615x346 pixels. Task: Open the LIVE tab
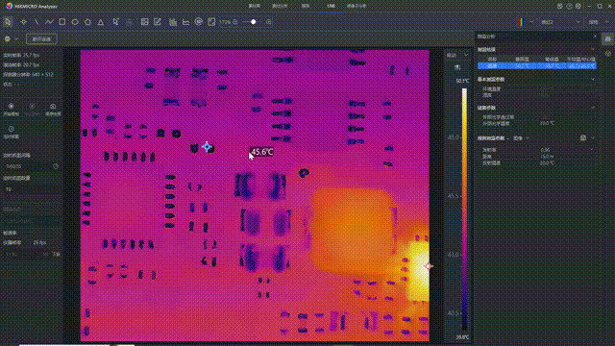tap(331, 6)
